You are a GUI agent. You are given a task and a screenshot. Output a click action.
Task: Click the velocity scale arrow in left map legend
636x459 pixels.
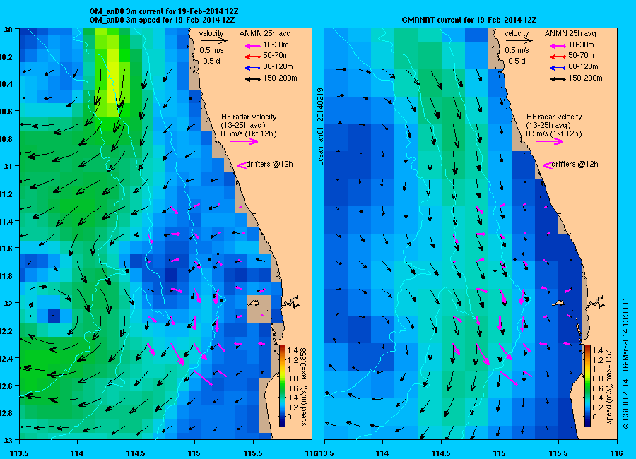click(213, 40)
